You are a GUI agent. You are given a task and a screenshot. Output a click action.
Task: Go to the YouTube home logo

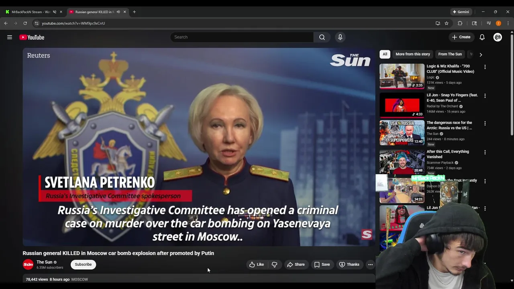[32, 37]
